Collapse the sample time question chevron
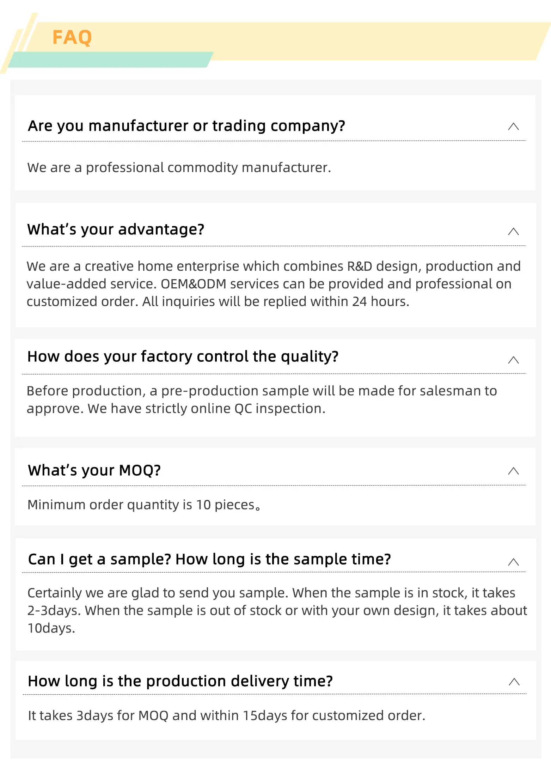551x769 pixels. [513, 562]
